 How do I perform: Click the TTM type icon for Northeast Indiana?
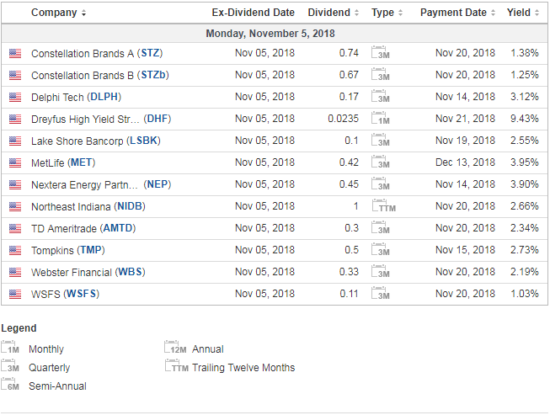(384, 206)
